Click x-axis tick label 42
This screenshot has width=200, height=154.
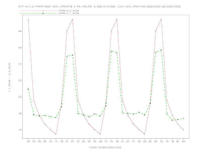106,141
